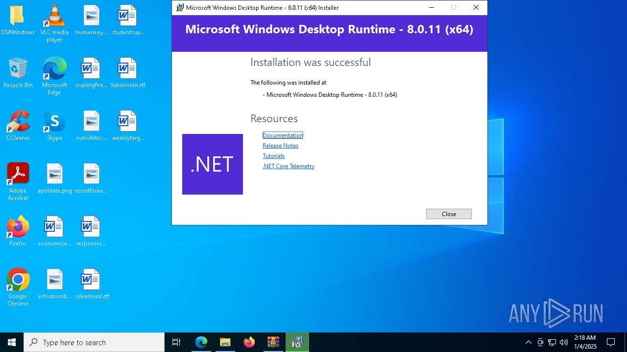Select the economice document icon
The width and height of the screenshot is (627, 352).
click(x=54, y=227)
